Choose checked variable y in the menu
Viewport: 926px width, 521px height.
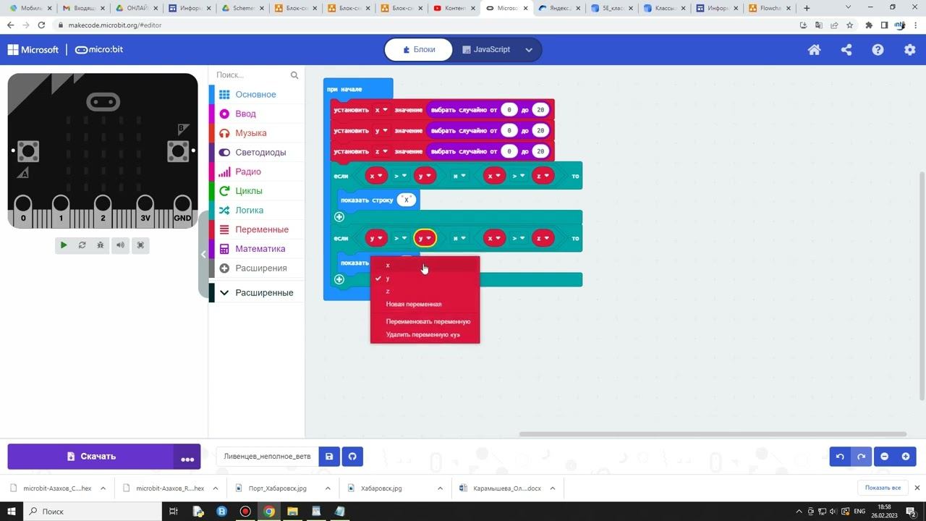tap(425, 278)
